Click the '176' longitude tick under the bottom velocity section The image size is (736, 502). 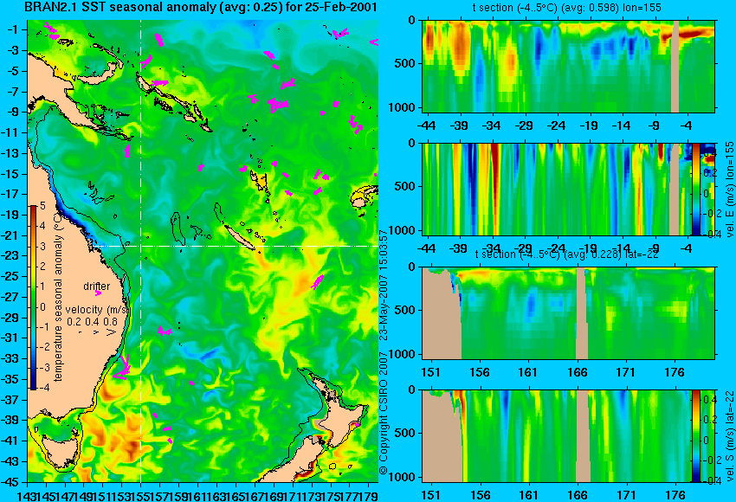[675, 495]
